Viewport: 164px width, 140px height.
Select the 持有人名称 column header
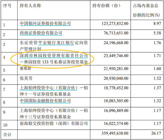click(30, 6)
